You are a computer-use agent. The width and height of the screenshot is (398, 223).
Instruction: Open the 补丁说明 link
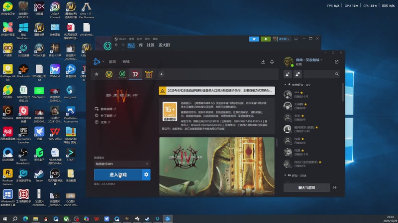(105, 115)
